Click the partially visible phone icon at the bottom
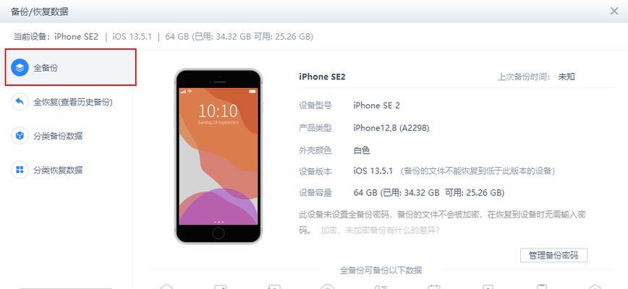 (x=541, y=287)
